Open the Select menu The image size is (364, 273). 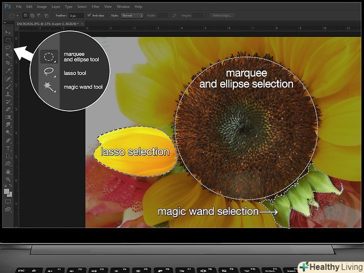pyautogui.click(x=82, y=6)
